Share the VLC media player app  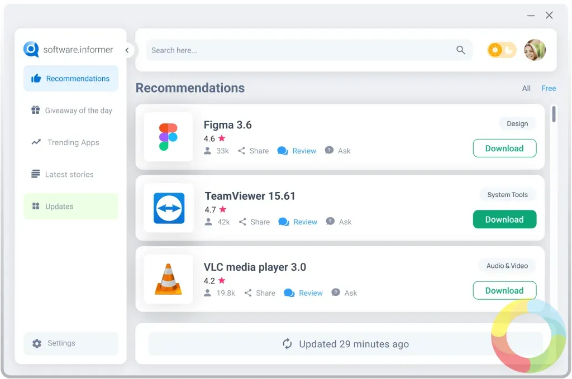pos(260,293)
